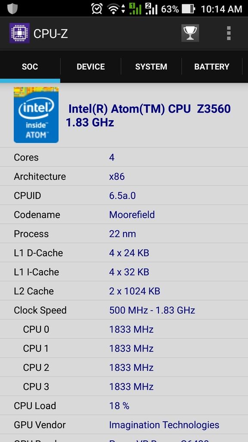This screenshot has height=442, width=248.
Task: Select the Codename Moorefield row
Action: pos(124,215)
